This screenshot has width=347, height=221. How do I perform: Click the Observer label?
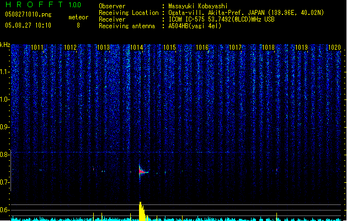coord(112,6)
